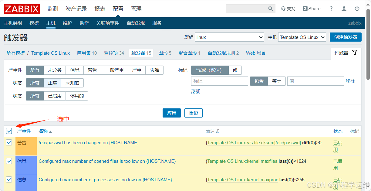Click the logout power icon

(357, 9)
